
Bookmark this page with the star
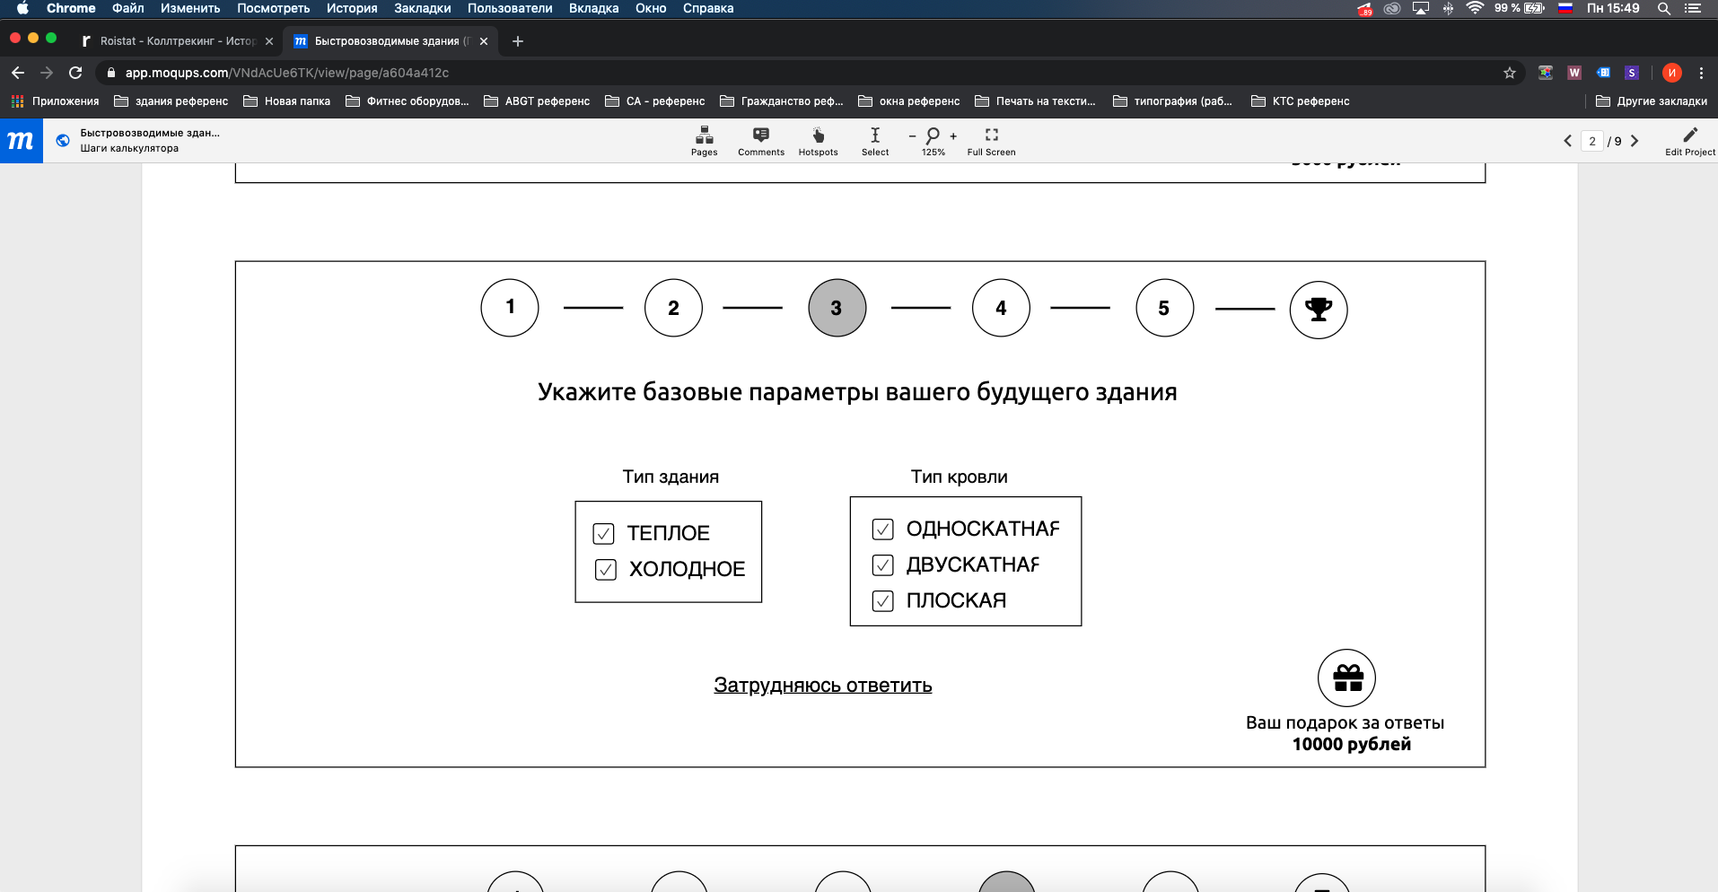[1510, 73]
